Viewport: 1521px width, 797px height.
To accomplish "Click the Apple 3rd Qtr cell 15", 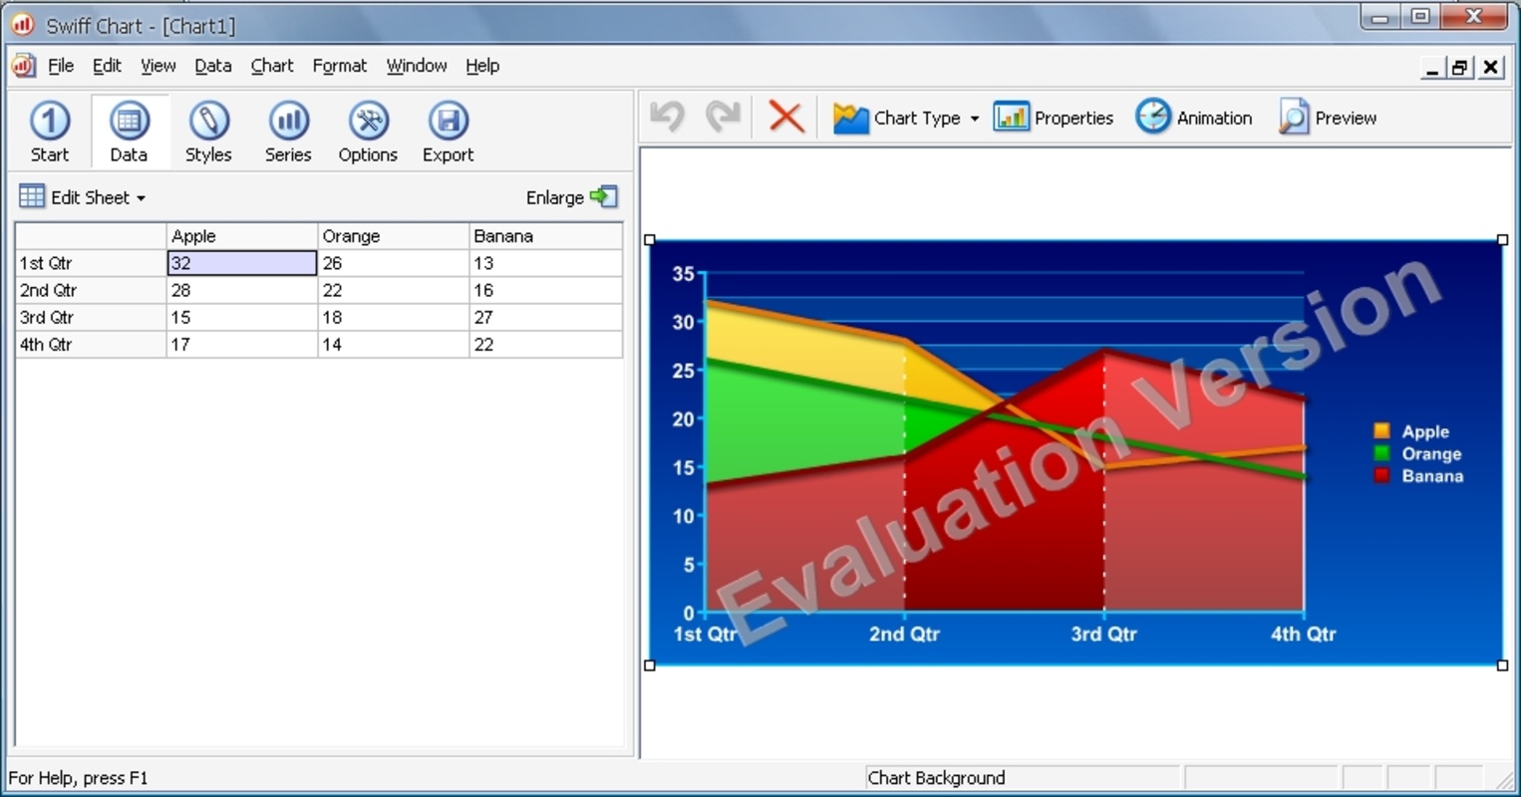I will click(241, 317).
